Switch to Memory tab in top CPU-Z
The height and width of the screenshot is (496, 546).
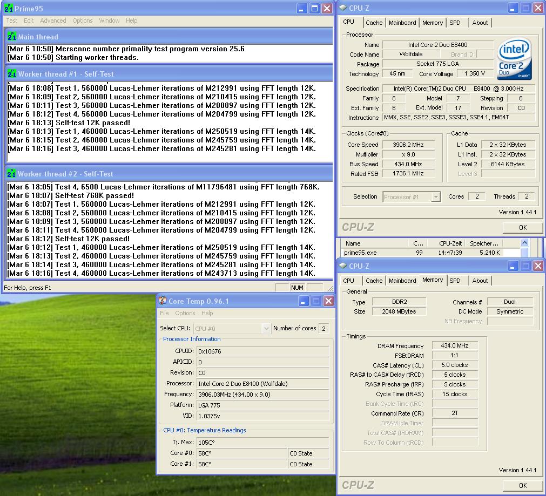click(x=432, y=23)
